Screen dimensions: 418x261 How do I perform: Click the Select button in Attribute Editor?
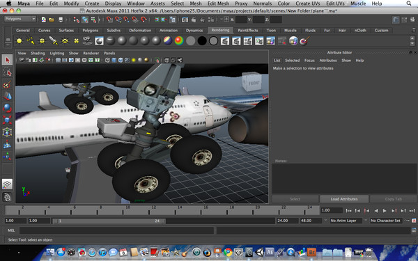point(295,199)
